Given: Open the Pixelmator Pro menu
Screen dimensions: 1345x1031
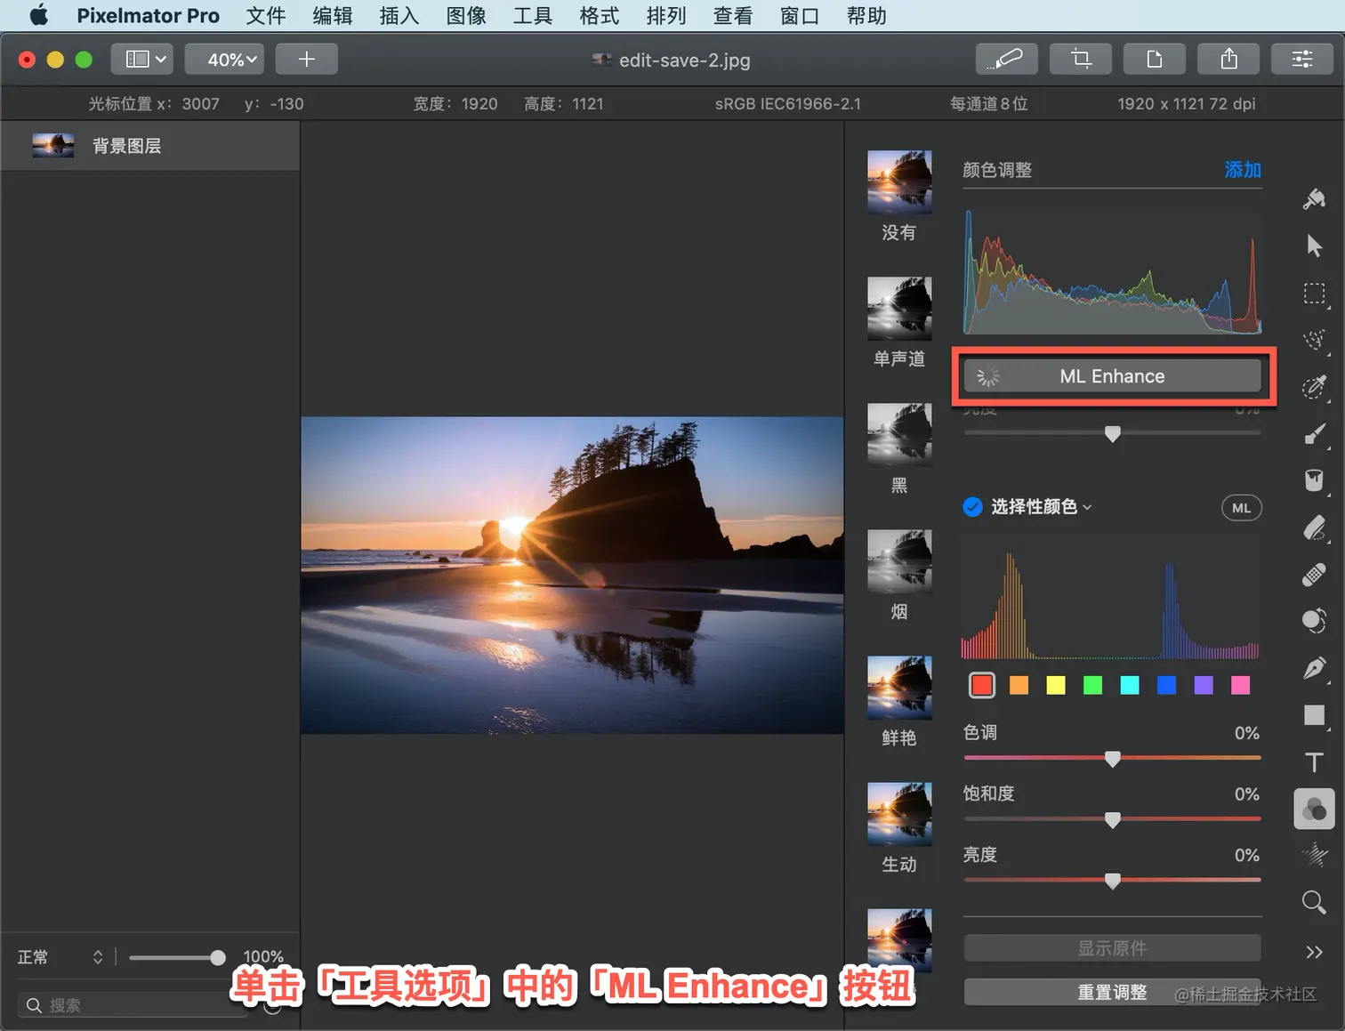Looking at the screenshot, I should [x=148, y=15].
